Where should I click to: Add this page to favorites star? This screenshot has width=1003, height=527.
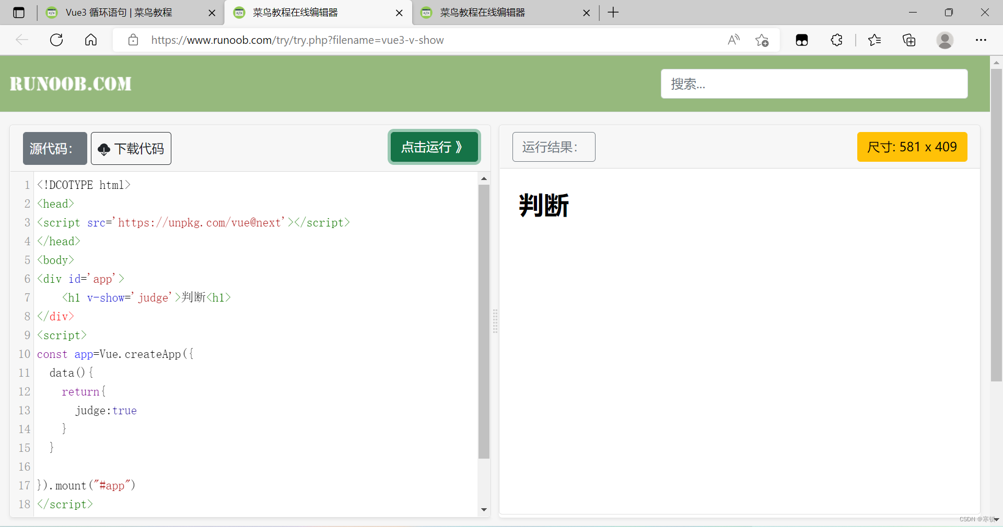click(762, 40)
